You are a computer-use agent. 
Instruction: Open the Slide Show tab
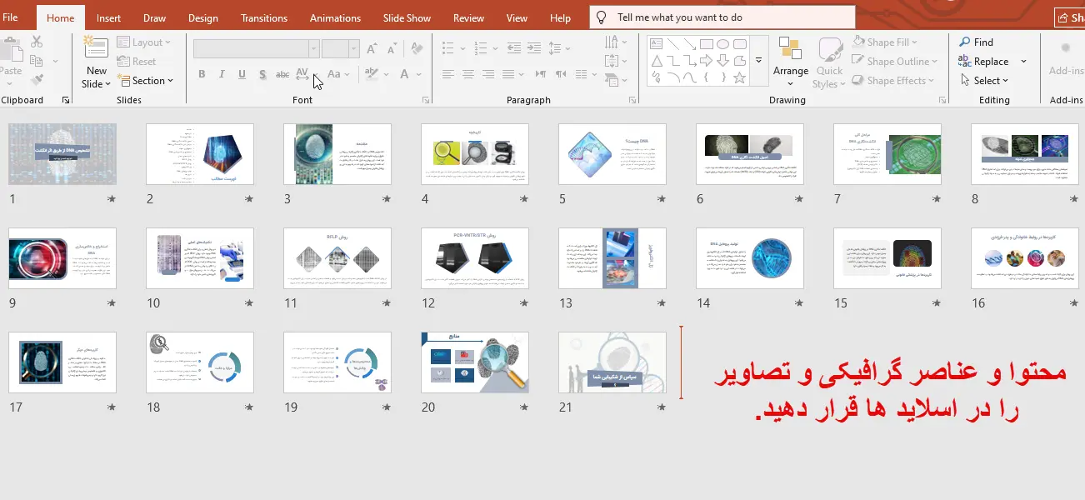coord(407,17)
